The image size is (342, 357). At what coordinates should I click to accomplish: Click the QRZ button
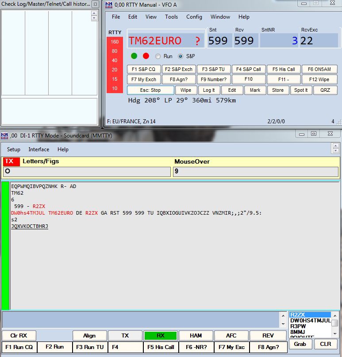tap(325, 90)
